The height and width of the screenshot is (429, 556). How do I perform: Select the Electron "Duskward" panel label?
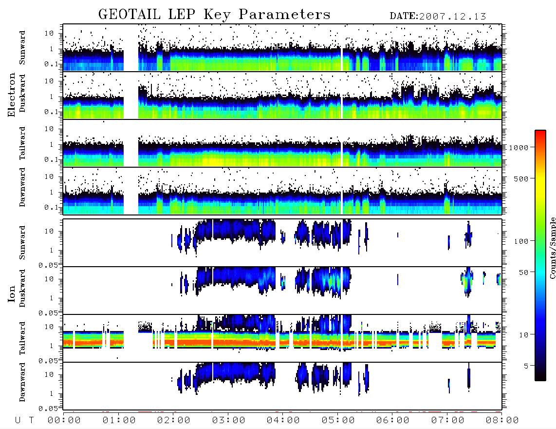(22, 94)
